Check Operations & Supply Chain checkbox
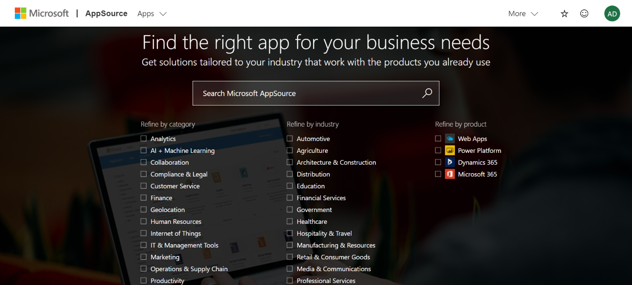632x285 pixels. coord(144,269)
